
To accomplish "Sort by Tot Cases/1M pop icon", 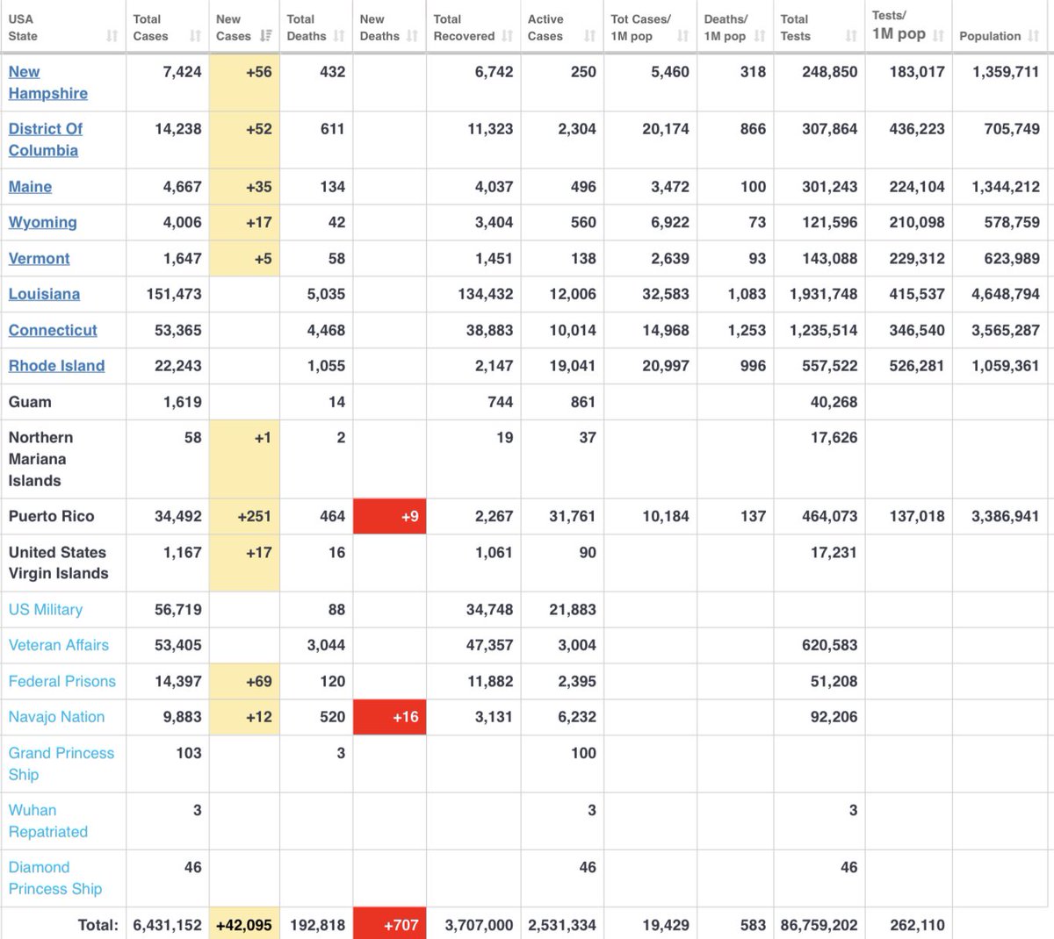I will pos(682,36).
